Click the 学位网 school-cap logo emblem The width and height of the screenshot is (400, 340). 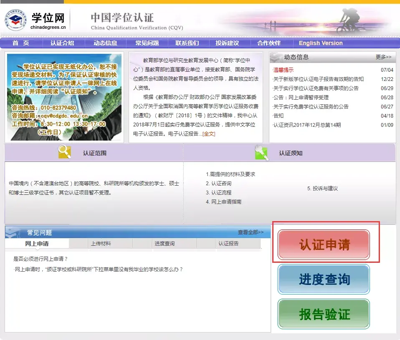[15, 20]
